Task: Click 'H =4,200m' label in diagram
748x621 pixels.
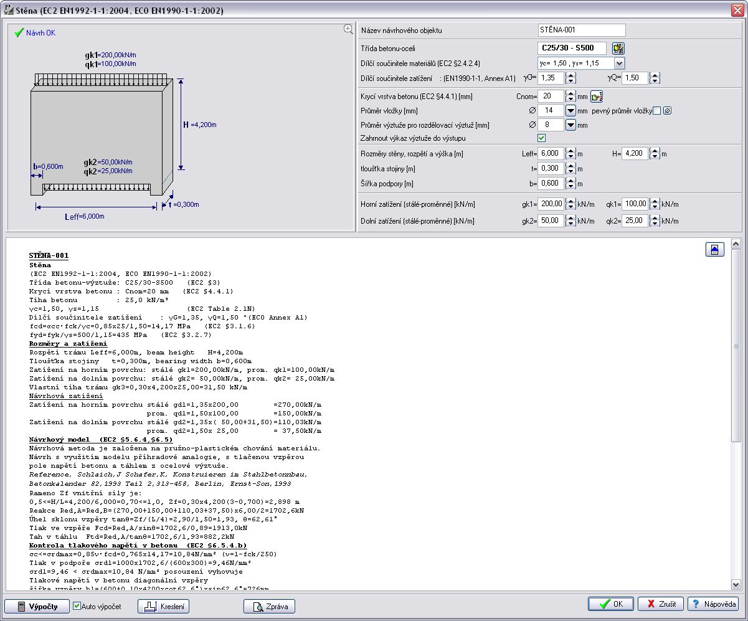Action: pos(200,125)
